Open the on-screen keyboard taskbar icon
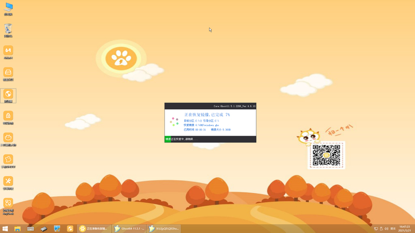The height and width of the screenshot is (233, 415). pyautogui.click(x=31, y=228)
